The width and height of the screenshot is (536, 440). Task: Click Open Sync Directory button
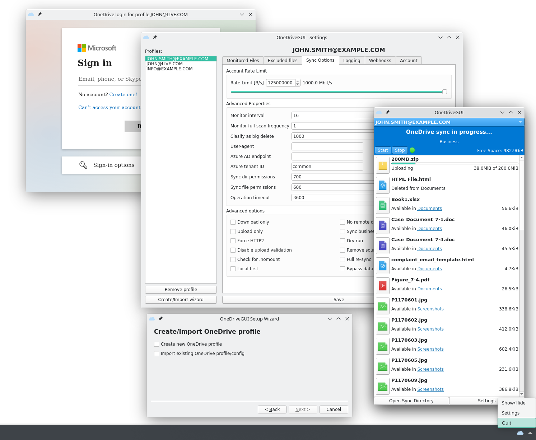(x=411, y=401)
